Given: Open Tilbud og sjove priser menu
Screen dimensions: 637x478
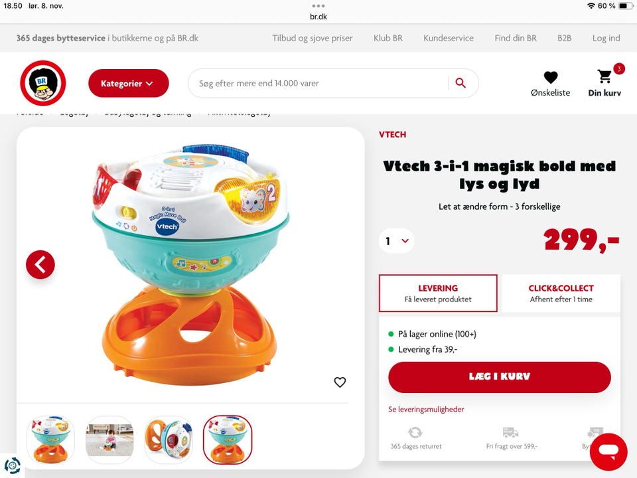Looking at the screenshot, I should click(313, 39).
